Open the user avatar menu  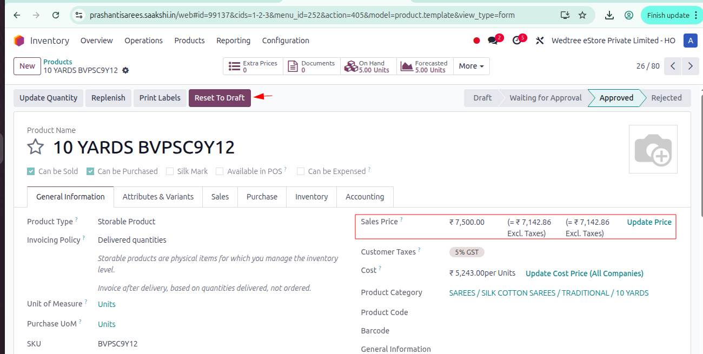point(690,41)
